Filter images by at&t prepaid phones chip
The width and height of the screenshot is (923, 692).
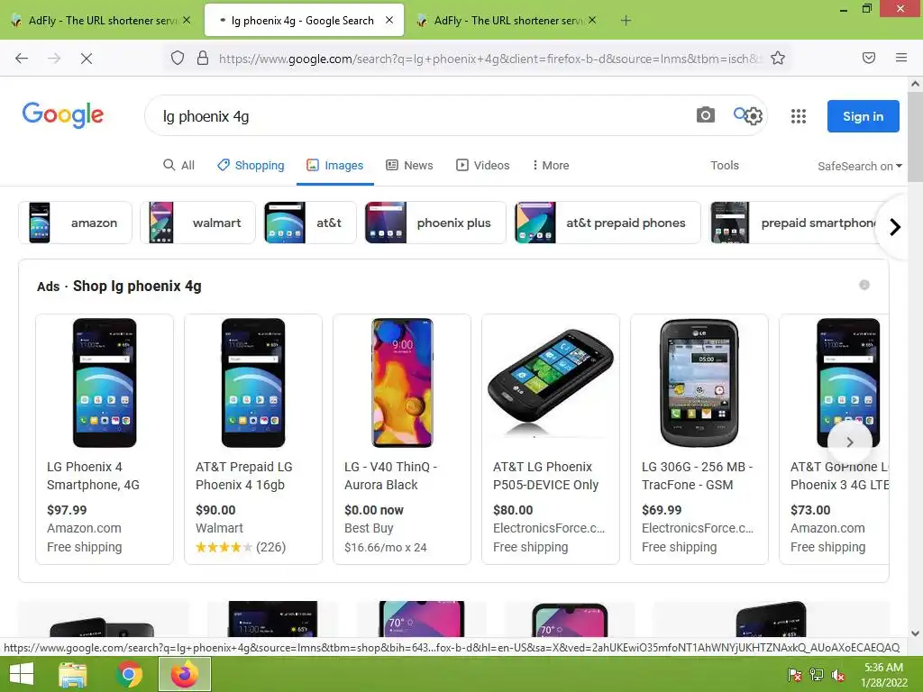coord(607,223)
